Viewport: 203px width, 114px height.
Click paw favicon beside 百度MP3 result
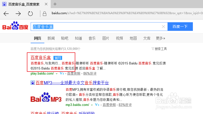(33, 83)
